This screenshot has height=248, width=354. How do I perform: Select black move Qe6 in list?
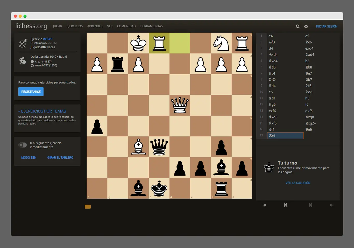click(x=322, y=129)
